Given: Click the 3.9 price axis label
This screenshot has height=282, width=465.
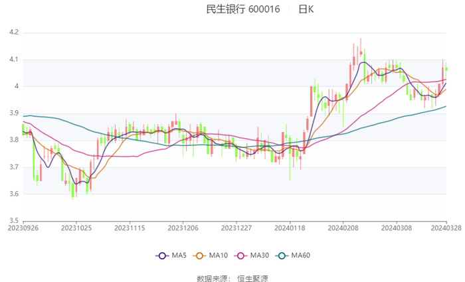Looking at the screenshot, I should pyautogui.click(x=14, y=113).
